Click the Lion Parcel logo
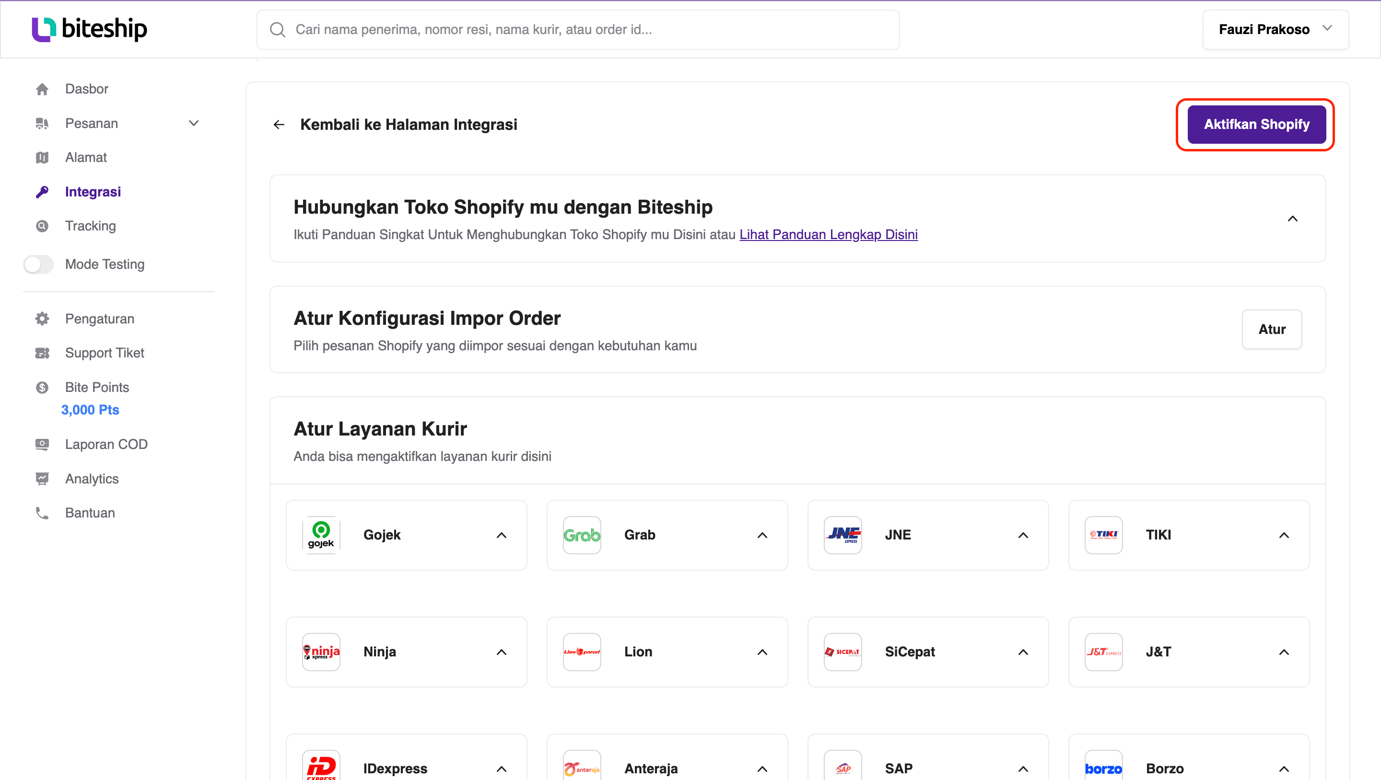This screenshot has width=1381, height=780. tap(582, 652)
